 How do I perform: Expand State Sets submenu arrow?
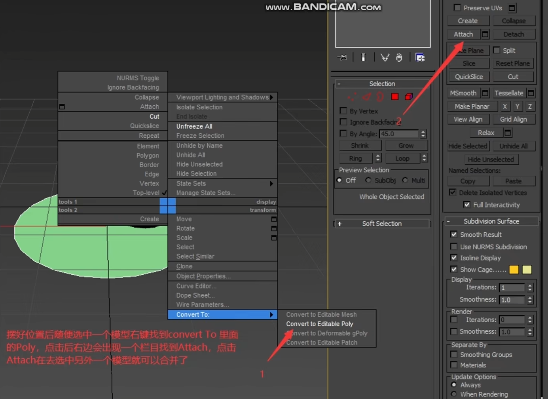point(271,184)
